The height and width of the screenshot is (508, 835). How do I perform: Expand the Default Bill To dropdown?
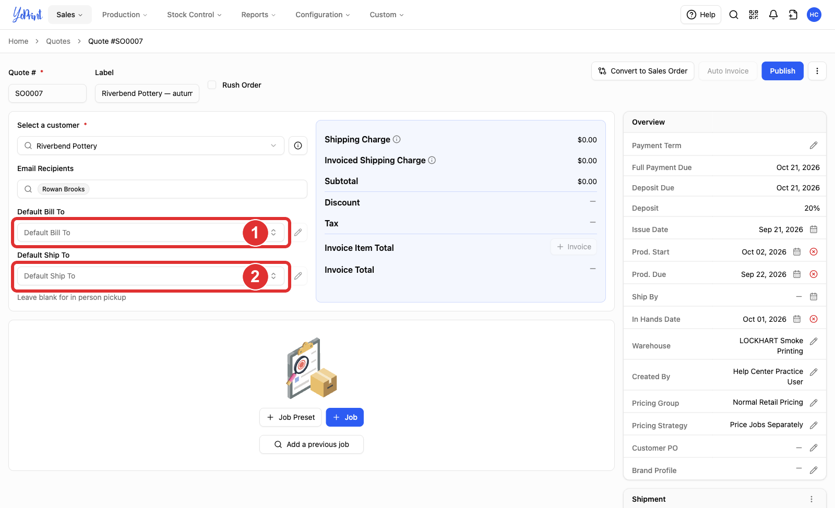click(151, 233)
